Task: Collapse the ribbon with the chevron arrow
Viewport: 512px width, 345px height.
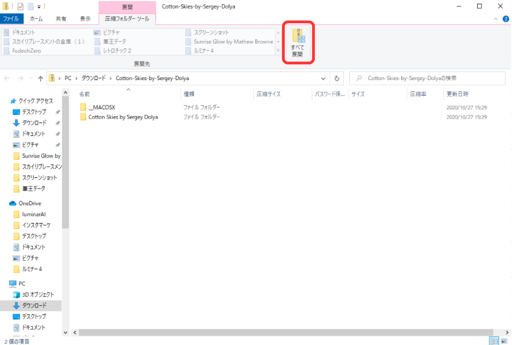Action: pos(496,19)
